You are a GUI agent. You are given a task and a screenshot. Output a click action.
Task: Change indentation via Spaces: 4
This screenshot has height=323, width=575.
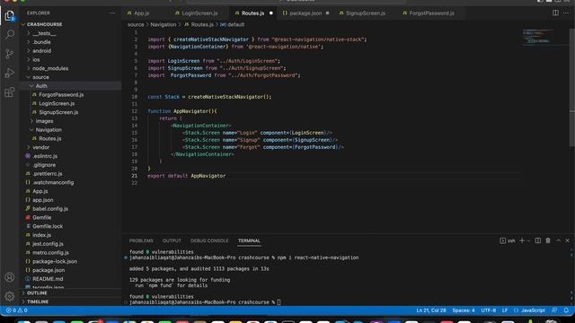[464, 310]
